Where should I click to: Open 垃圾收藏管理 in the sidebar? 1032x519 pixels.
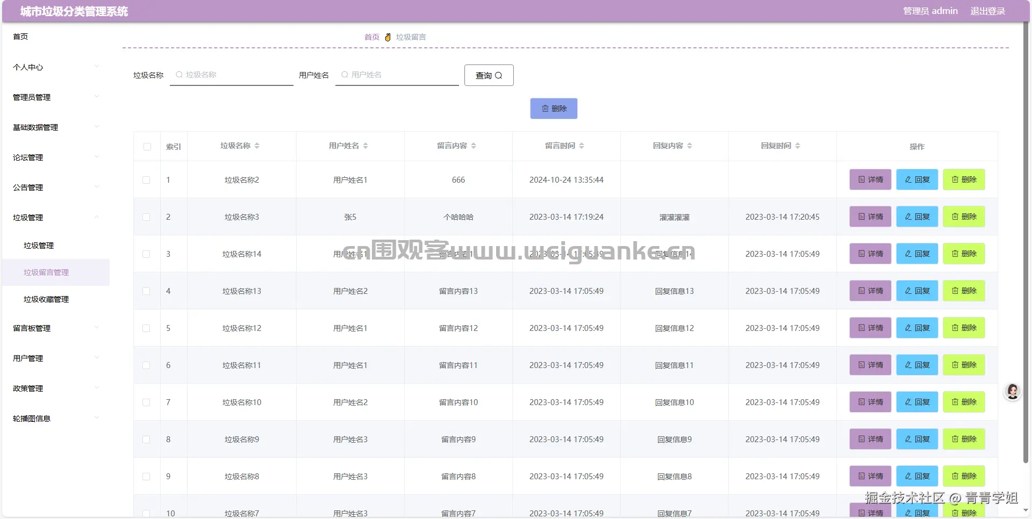click(x=56, y=299)
